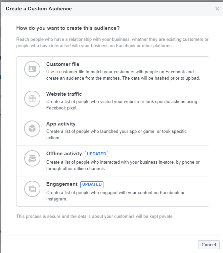Select the Offline activity heading

64,154
